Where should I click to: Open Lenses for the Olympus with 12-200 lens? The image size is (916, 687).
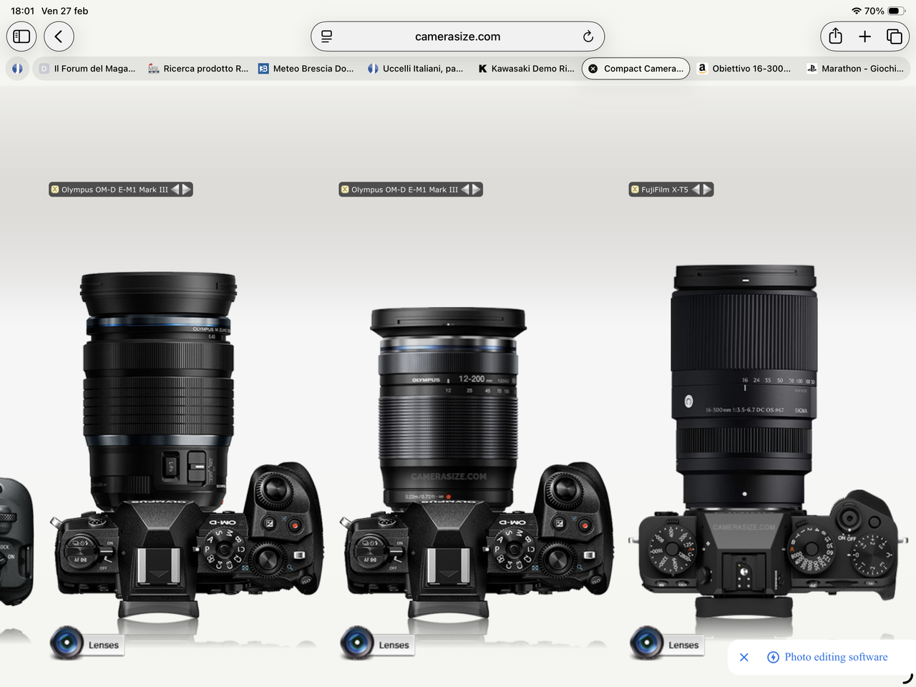(x=376, y=643)
